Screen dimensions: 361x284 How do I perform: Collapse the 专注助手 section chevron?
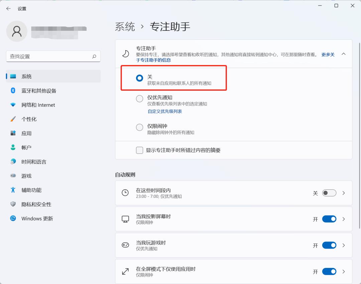344,53
